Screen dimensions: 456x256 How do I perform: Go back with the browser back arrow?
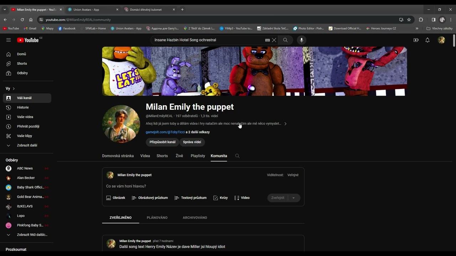tap(5, 20)
